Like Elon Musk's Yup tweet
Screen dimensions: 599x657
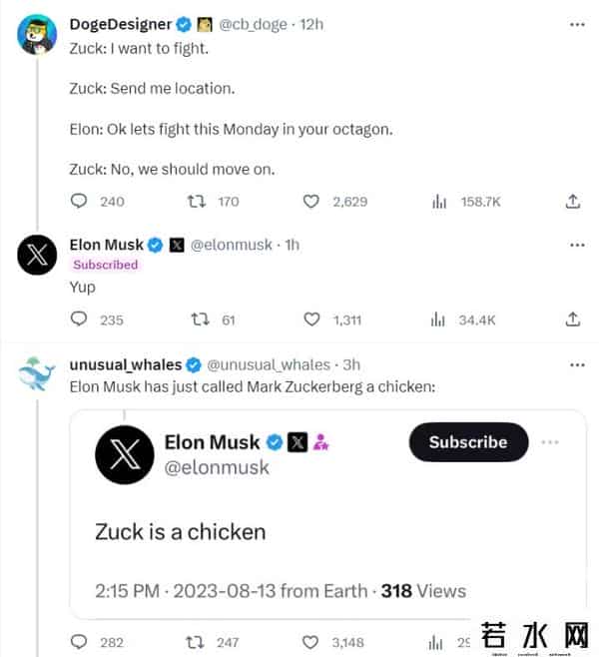coord(312,320)
